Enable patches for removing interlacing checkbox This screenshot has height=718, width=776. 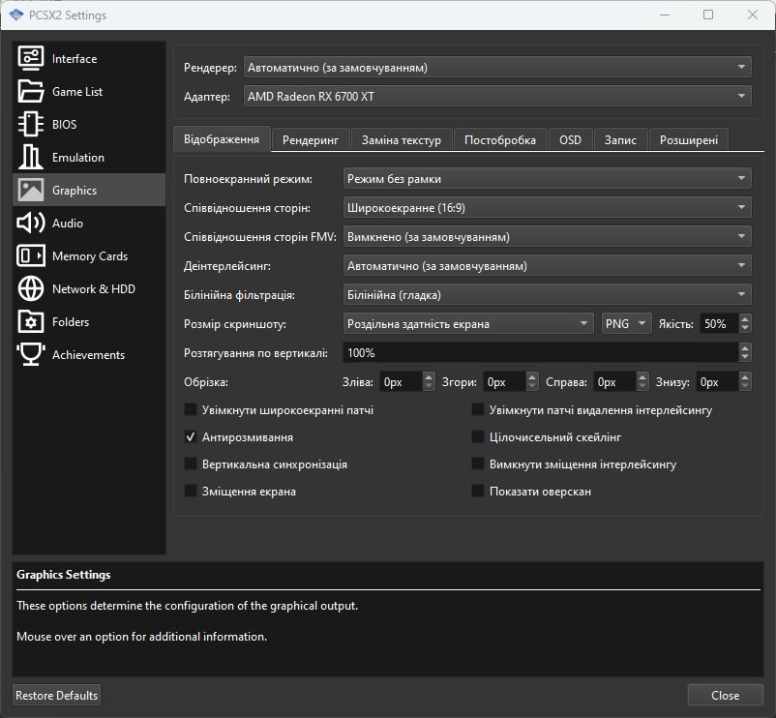[478, 409]
